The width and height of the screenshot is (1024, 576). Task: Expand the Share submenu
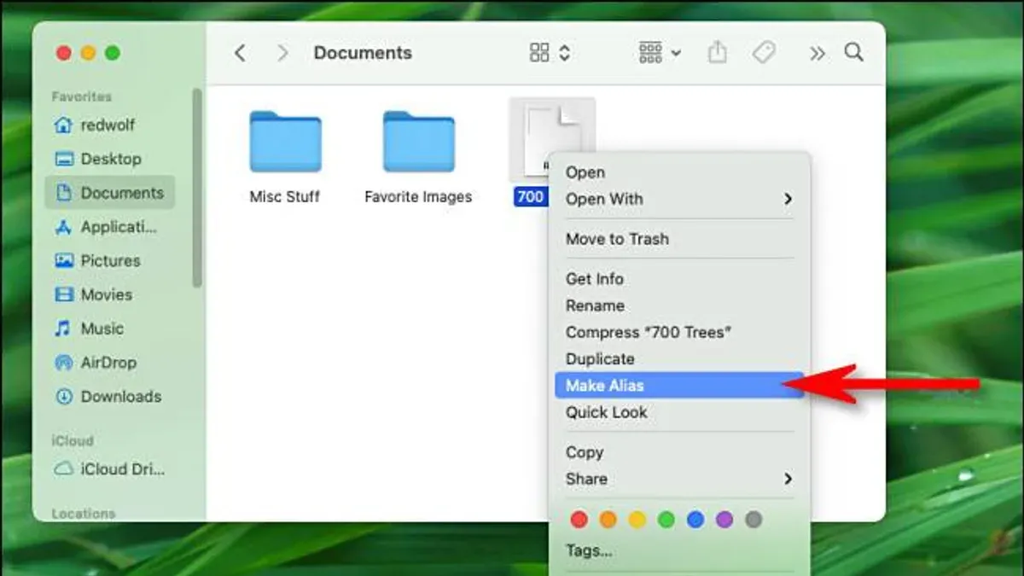(679, 479)
